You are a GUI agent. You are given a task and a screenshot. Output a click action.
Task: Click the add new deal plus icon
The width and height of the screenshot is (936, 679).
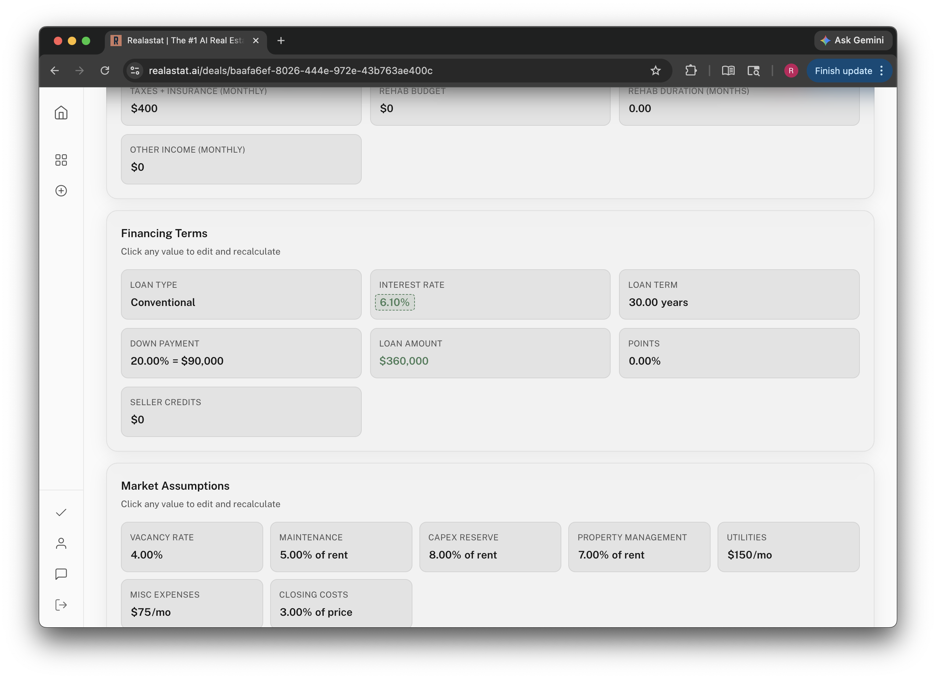pyautogui.click(x=61, y=191)
